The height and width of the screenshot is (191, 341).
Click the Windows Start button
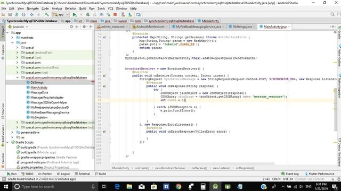click(6, 186)
